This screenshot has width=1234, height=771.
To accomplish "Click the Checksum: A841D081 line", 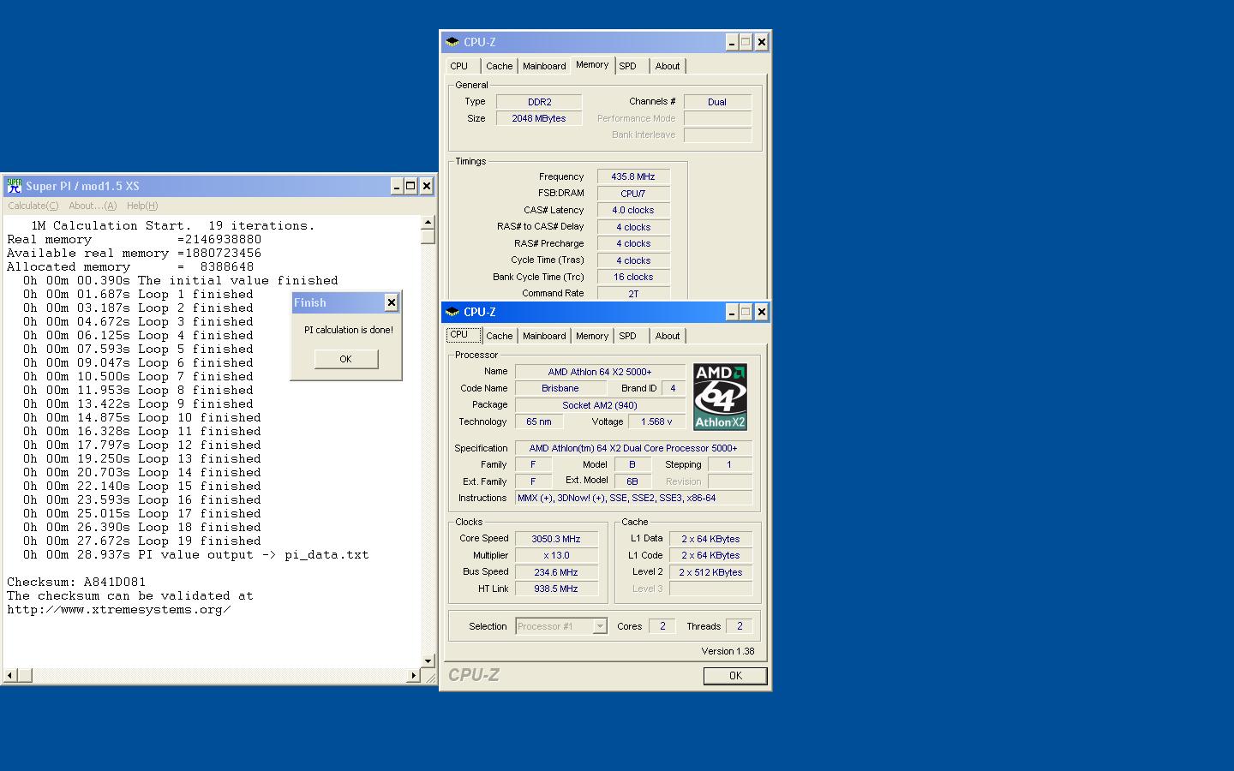I will 76,582.
